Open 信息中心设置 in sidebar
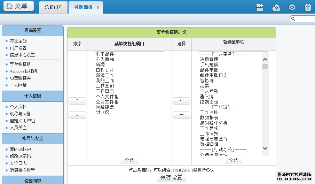This screenshot has height=184, width=315. tap(22, 55)
